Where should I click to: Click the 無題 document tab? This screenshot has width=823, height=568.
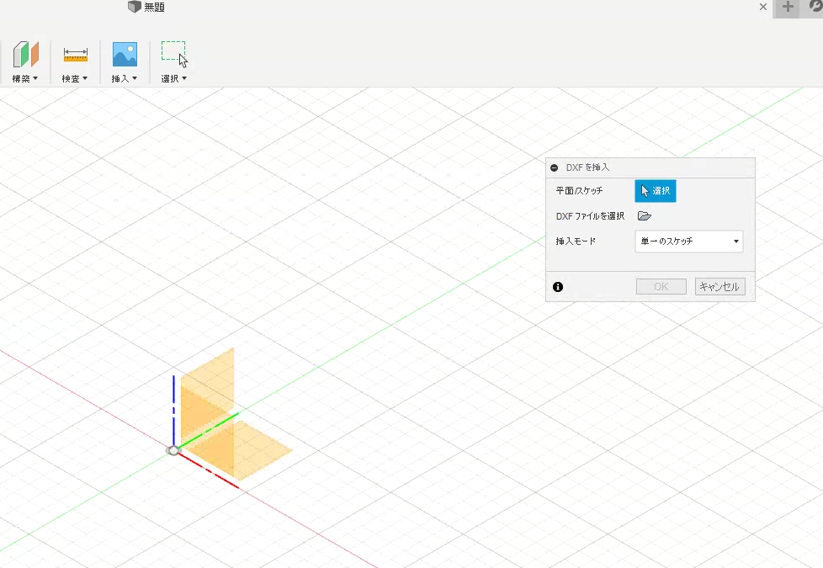click(154, 7)
